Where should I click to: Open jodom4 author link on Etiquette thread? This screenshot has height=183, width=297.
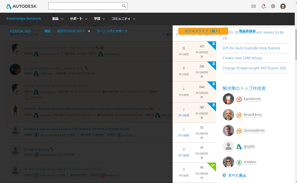click(45, 115)
